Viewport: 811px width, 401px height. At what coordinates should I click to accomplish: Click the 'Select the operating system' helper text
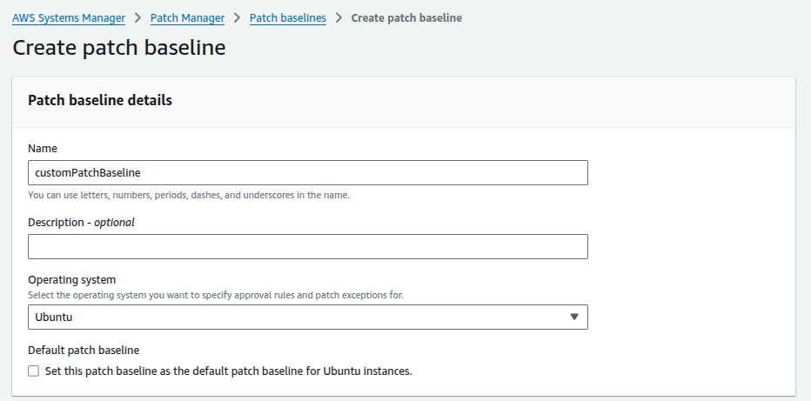(216, 295)
